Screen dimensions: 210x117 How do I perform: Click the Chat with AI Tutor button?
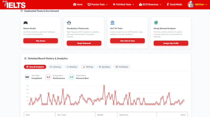click(x=128, y=41)
